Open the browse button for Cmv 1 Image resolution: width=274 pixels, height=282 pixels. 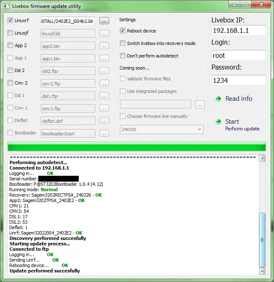click(104, 108)
